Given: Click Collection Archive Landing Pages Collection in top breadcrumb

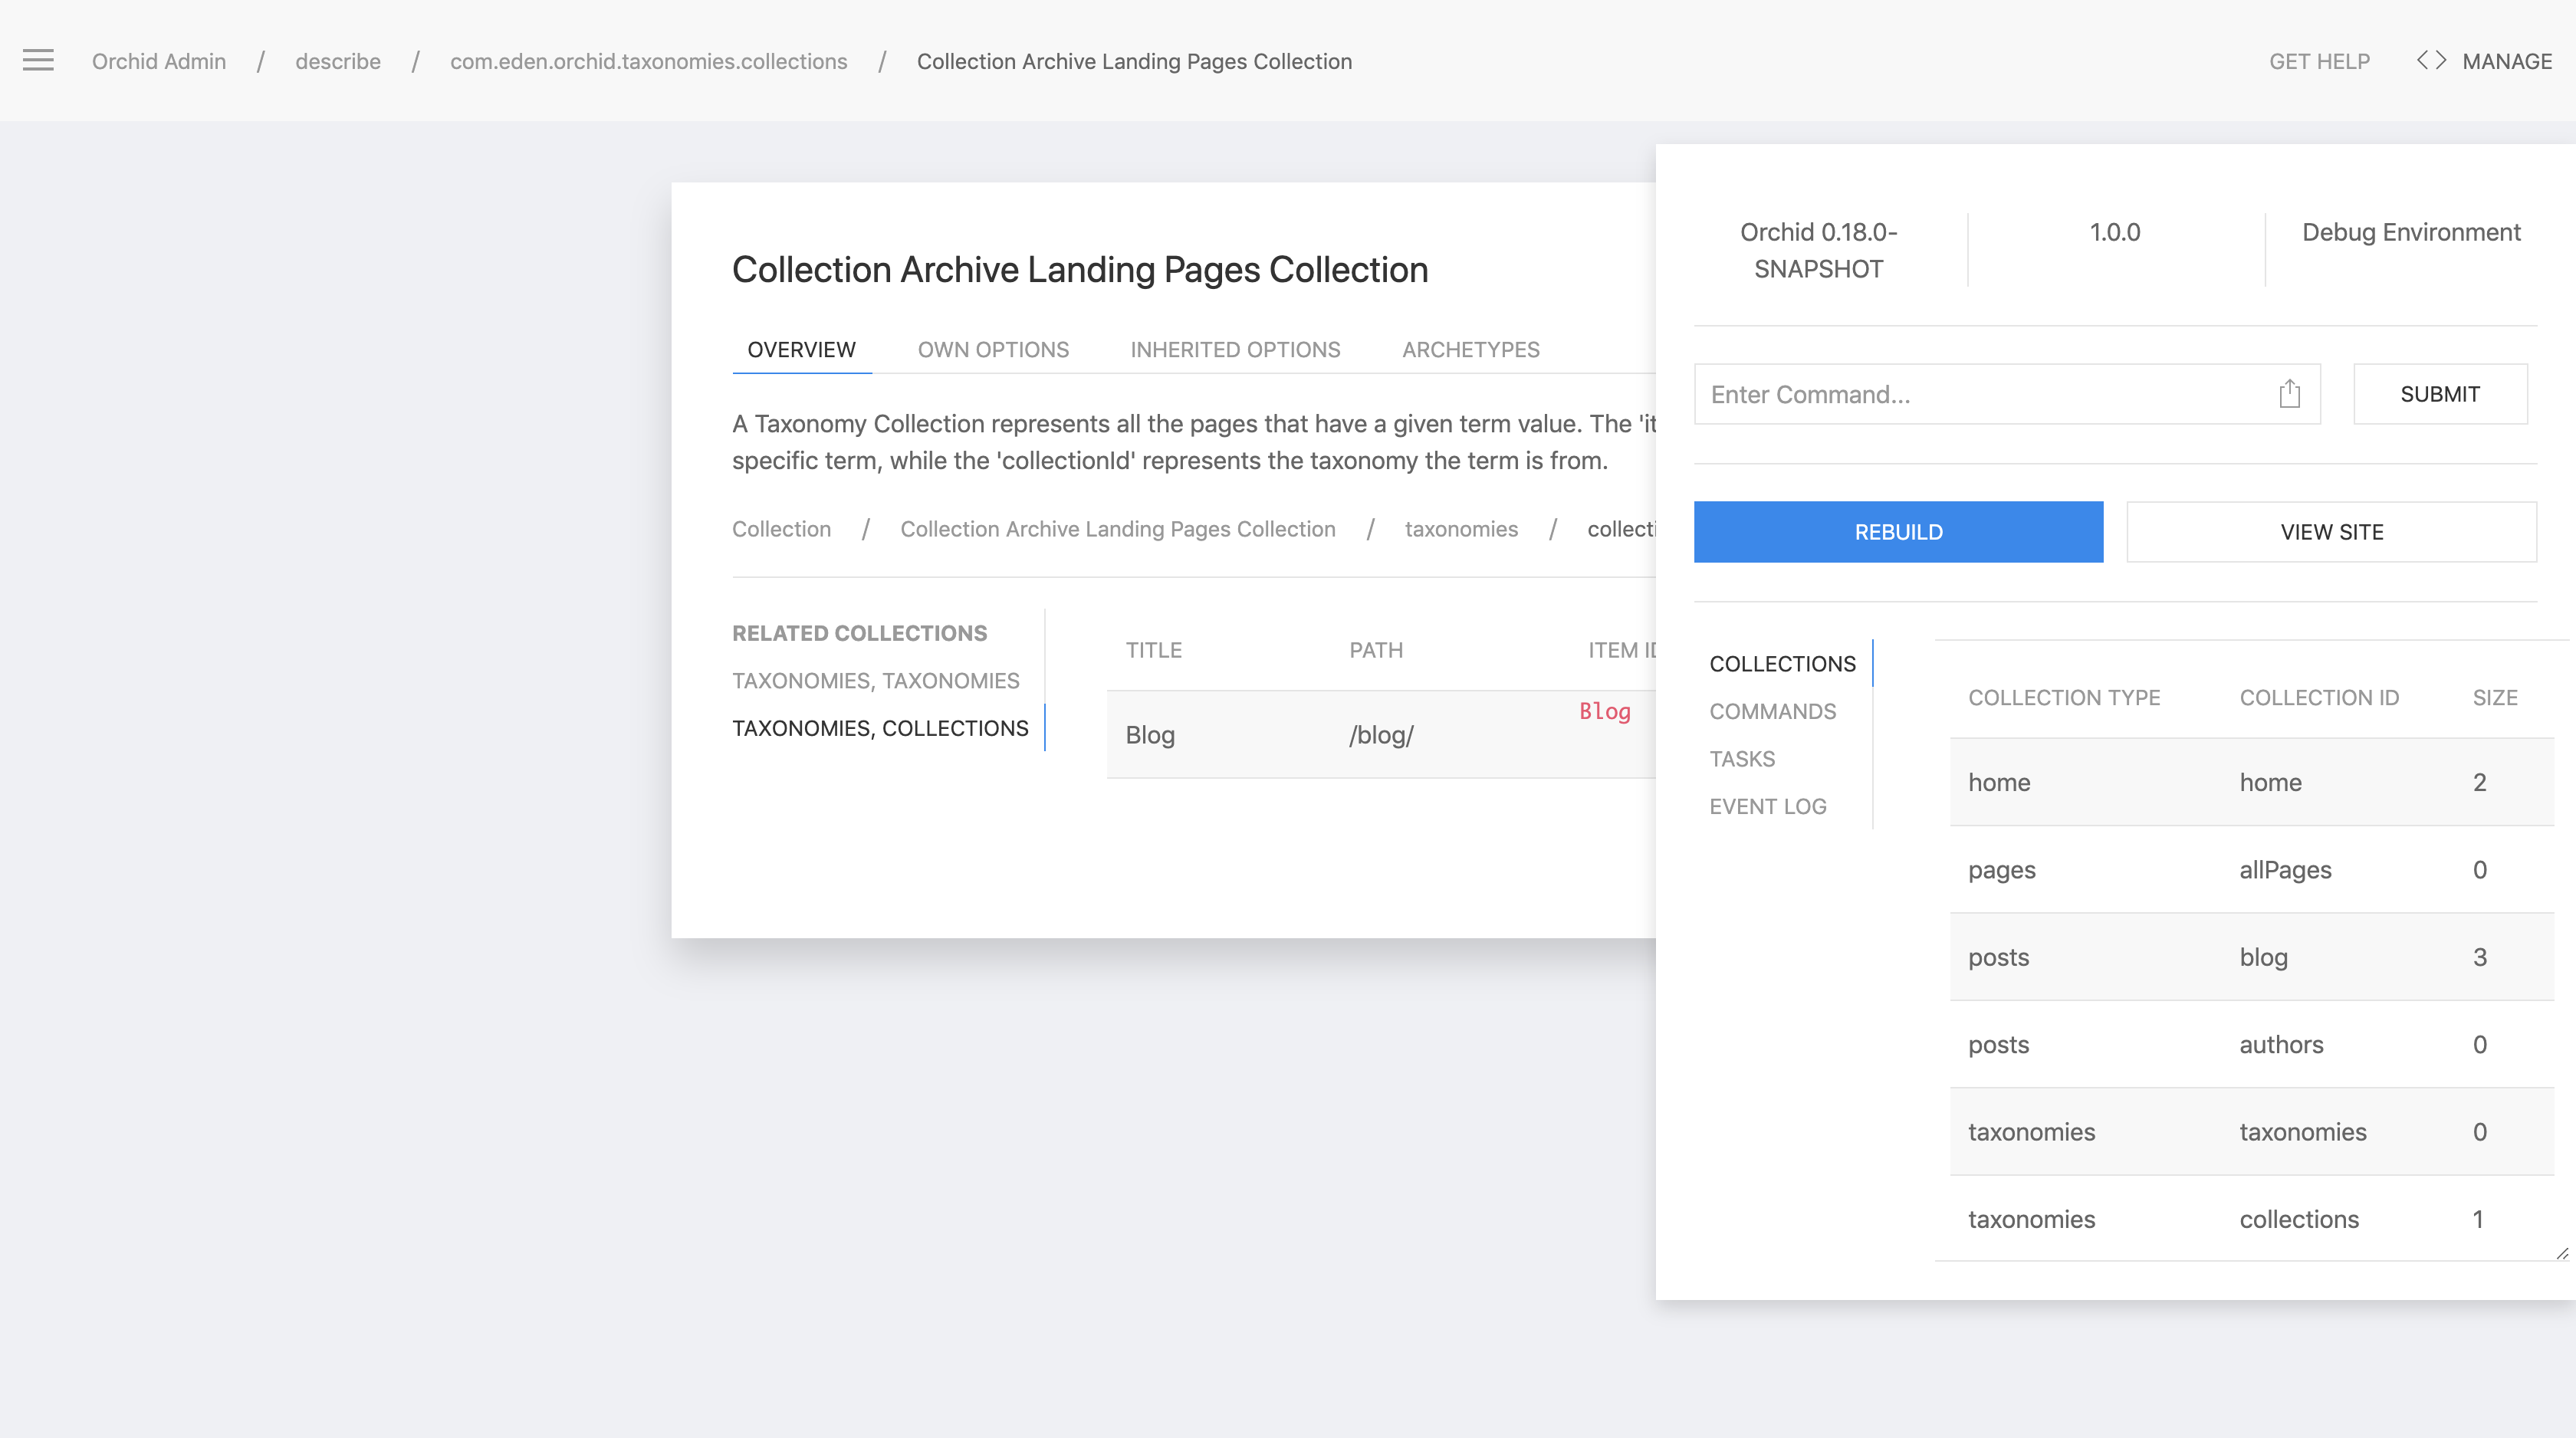Looking at the screenshot, I should 1134,61.
